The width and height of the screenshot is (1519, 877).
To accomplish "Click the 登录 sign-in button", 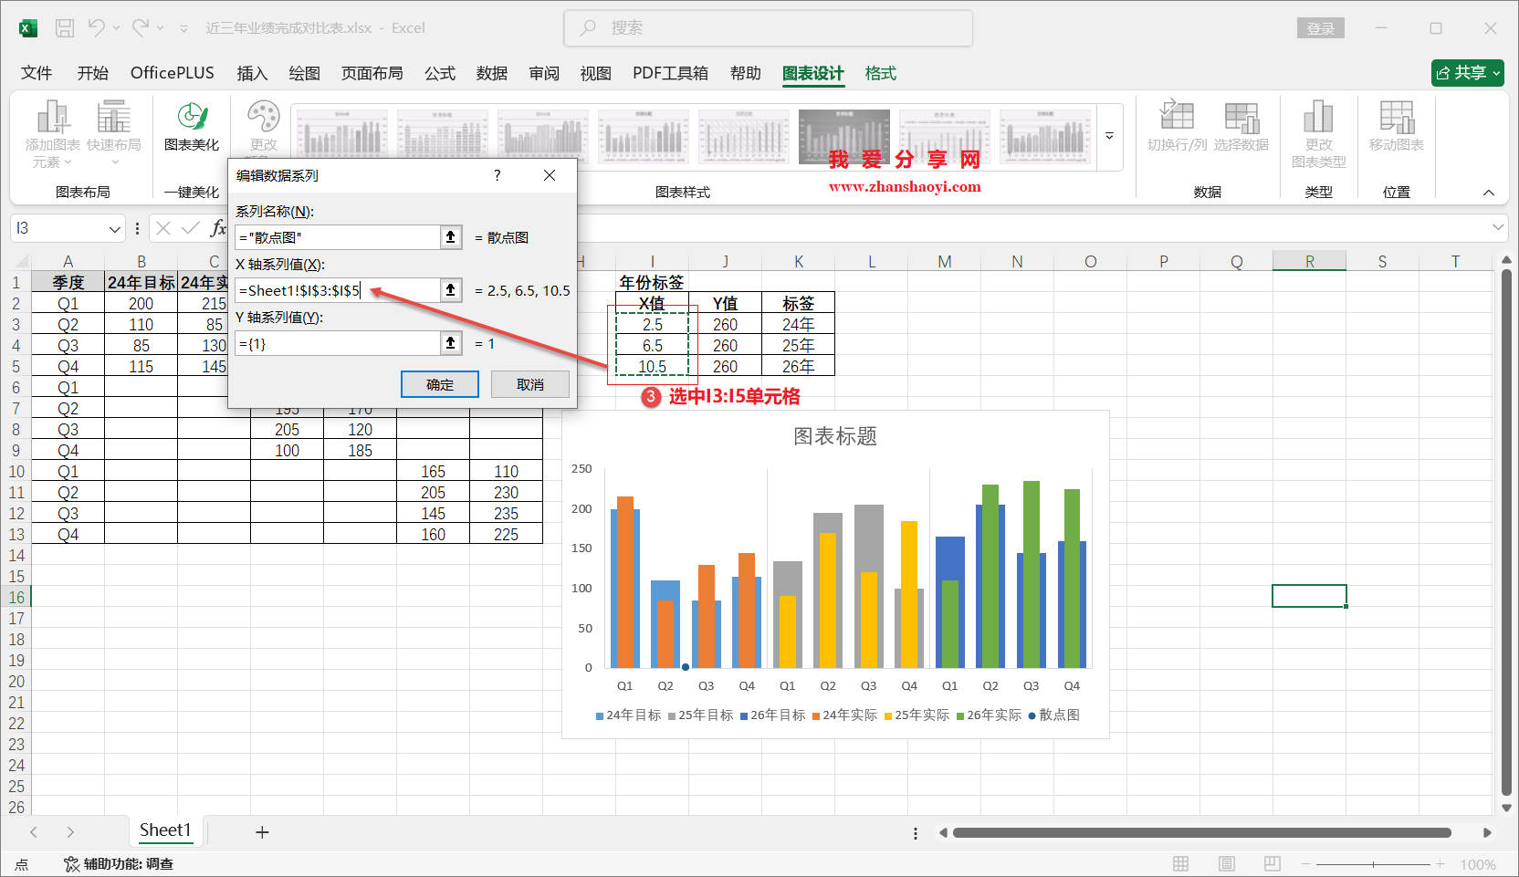I will pos(1321,28).
